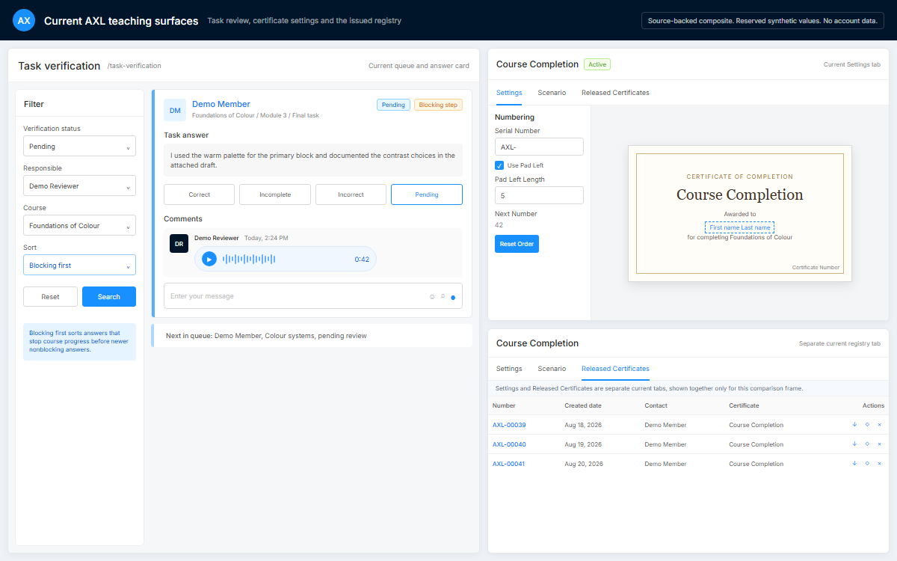This screenshot has height=561, width=897.
Task: Click the Search button in the Filter panel
Action: point(109,297)
